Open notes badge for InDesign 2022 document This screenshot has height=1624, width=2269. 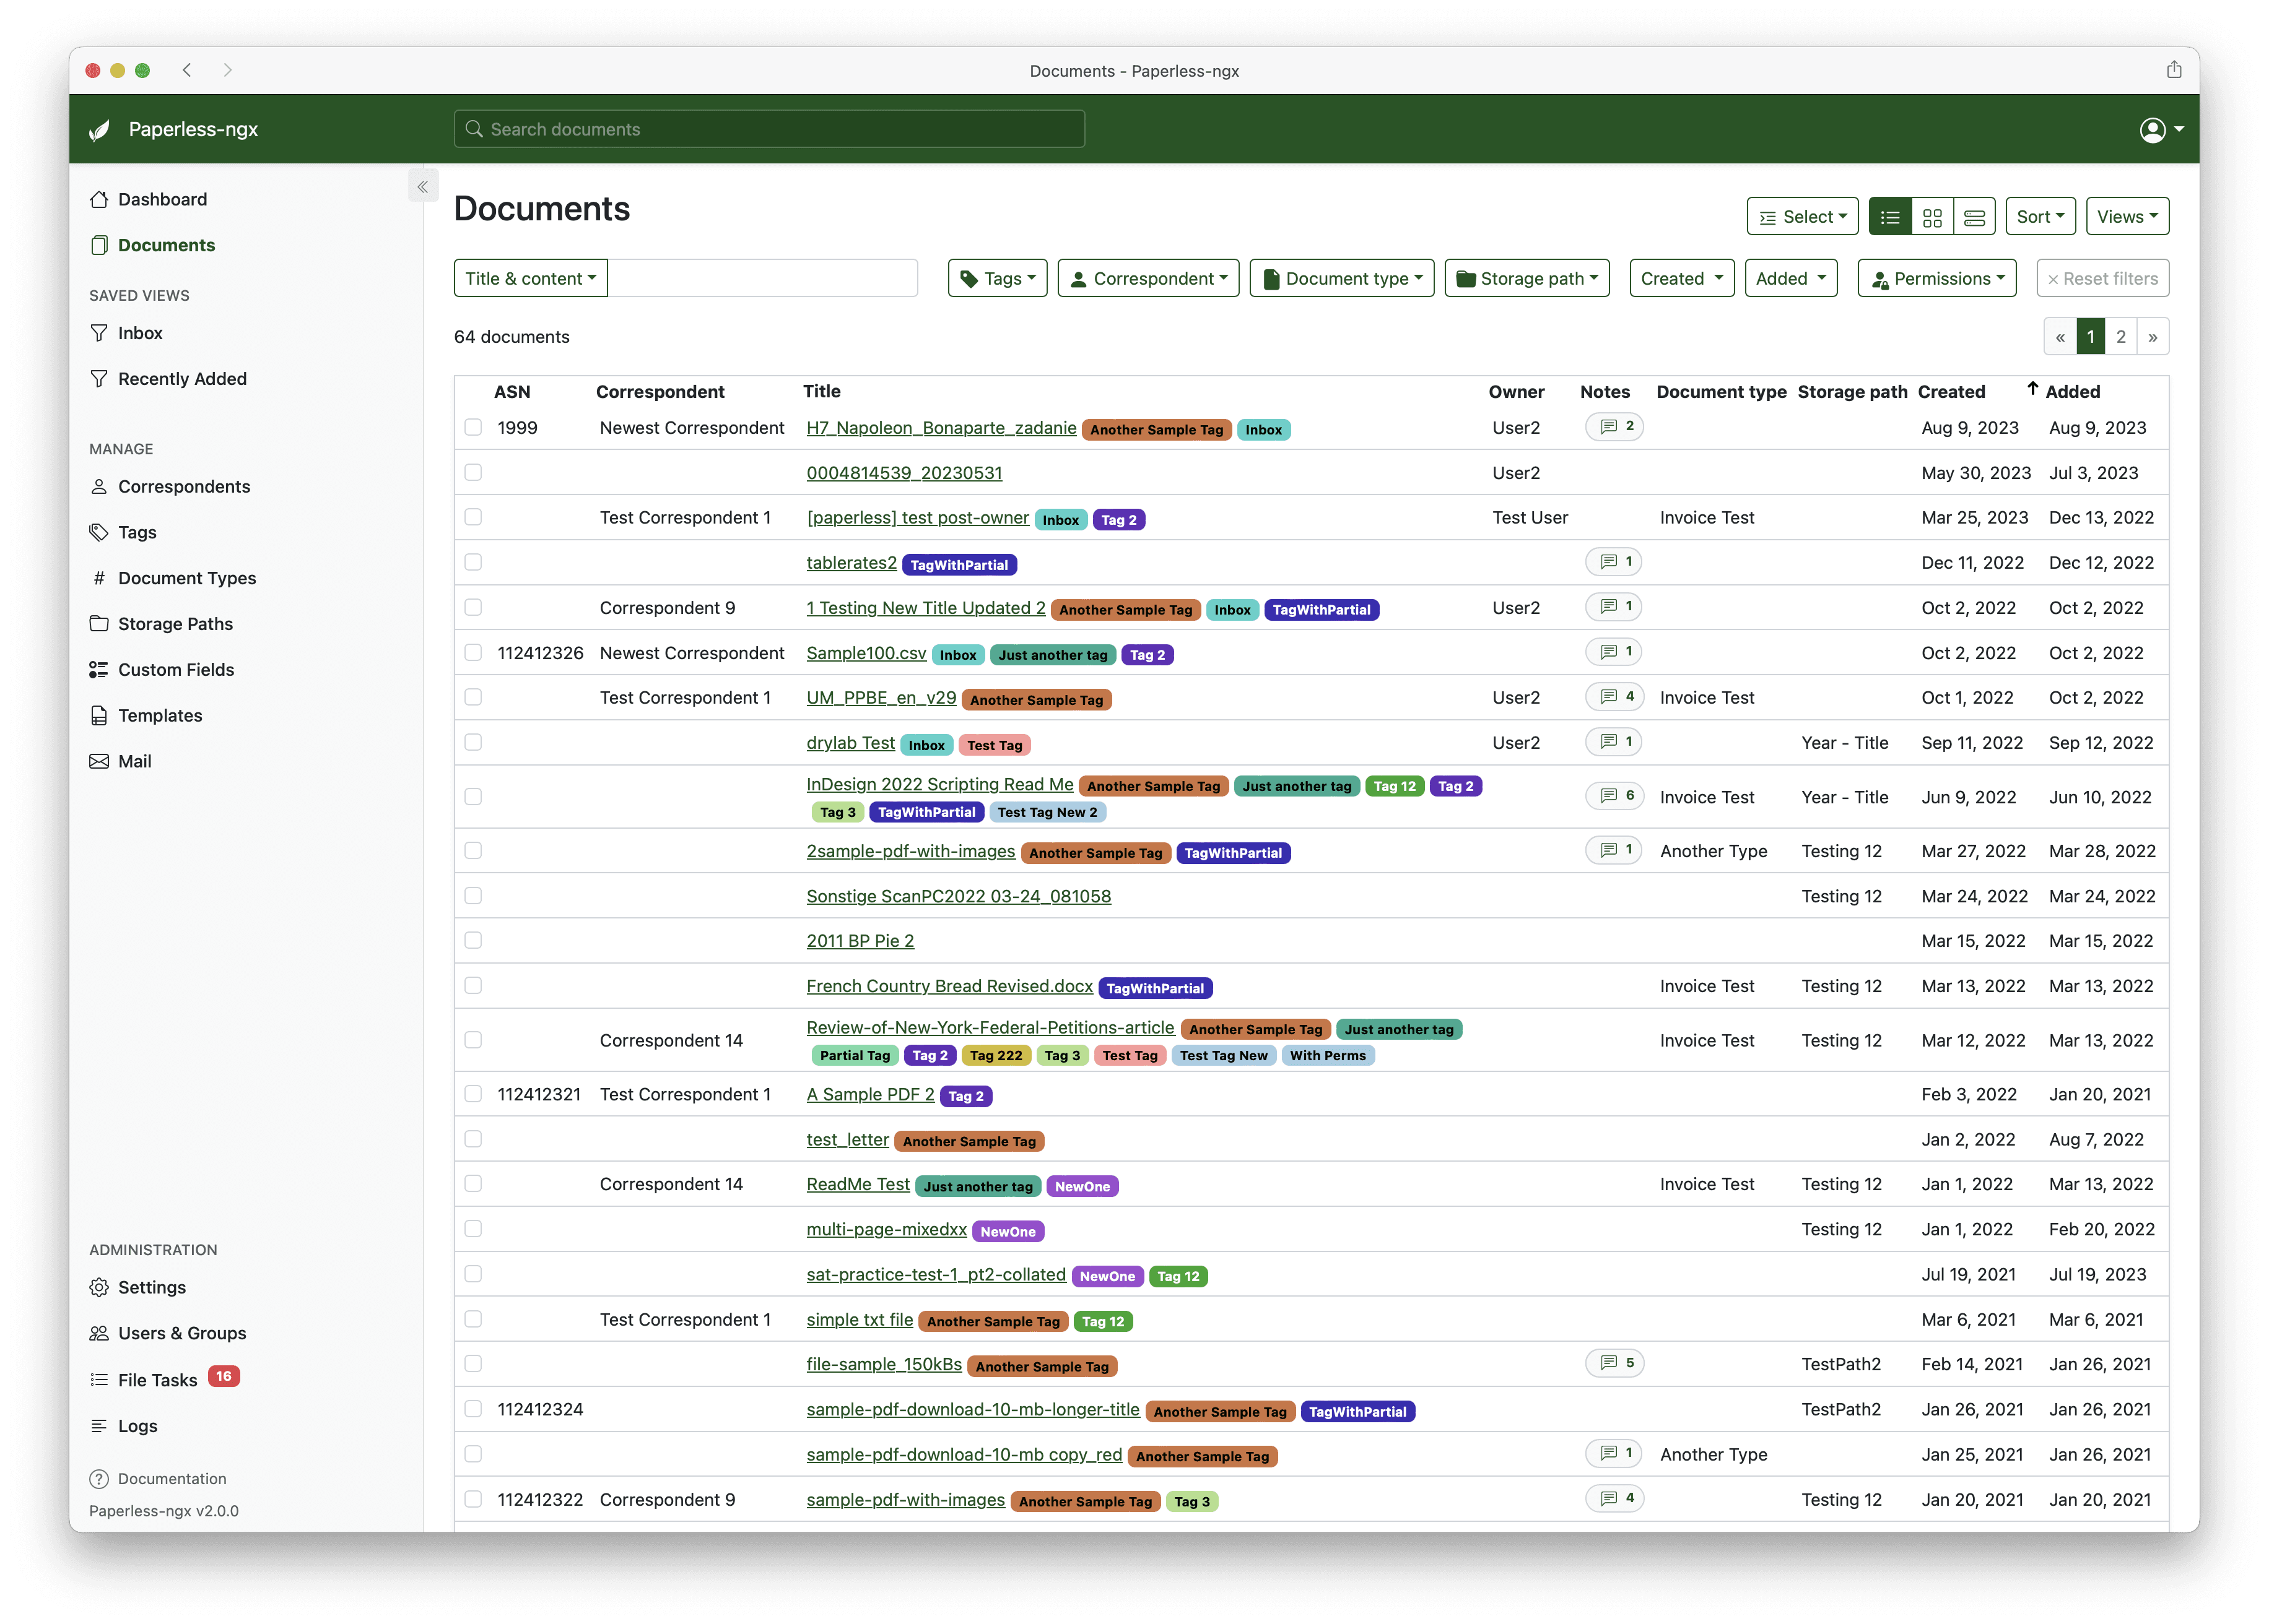[1616, 796]
